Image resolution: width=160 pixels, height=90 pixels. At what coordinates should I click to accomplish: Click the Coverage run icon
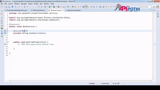pyautogui.click(x=54, y=7)
